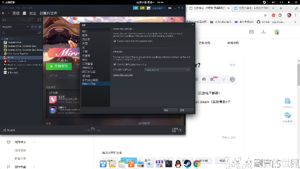
Task: Click the mail envelope icon on webpage
Action: (x=251, y=32)
